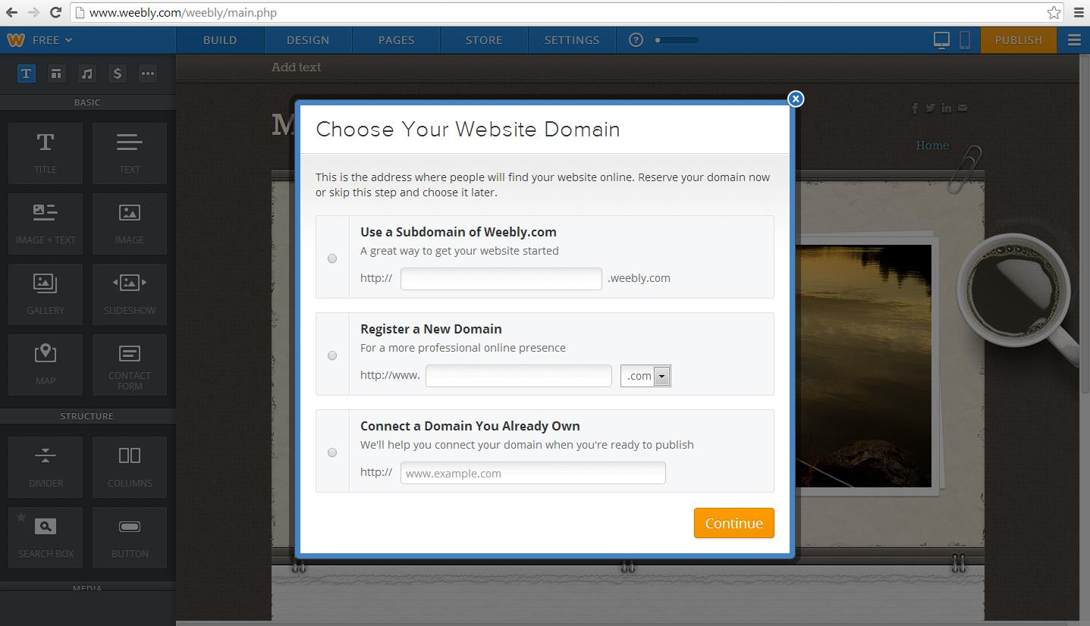Click the BASIC section header

(x=87, y=102)
